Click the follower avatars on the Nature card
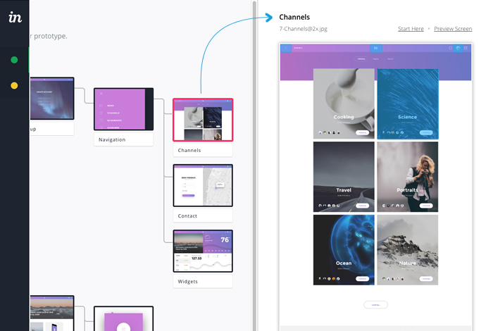This screenshot has height=331, width=493. click(393, 279)
